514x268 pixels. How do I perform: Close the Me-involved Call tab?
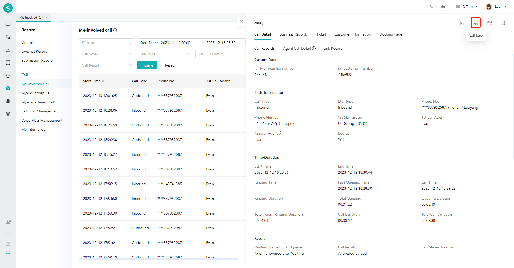[46, 17]
